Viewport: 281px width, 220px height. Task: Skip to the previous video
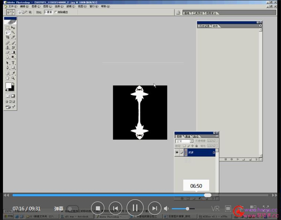(116, 209)
